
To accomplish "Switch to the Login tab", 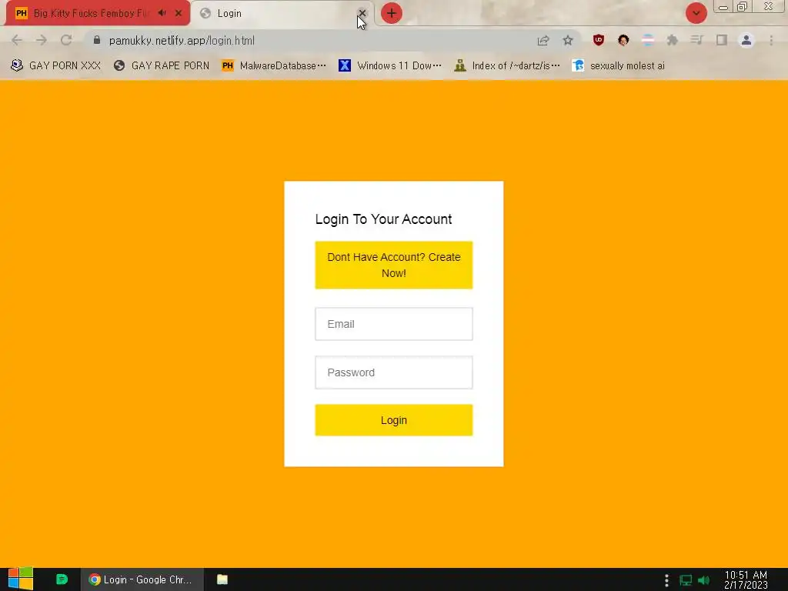I will point(282,14).
